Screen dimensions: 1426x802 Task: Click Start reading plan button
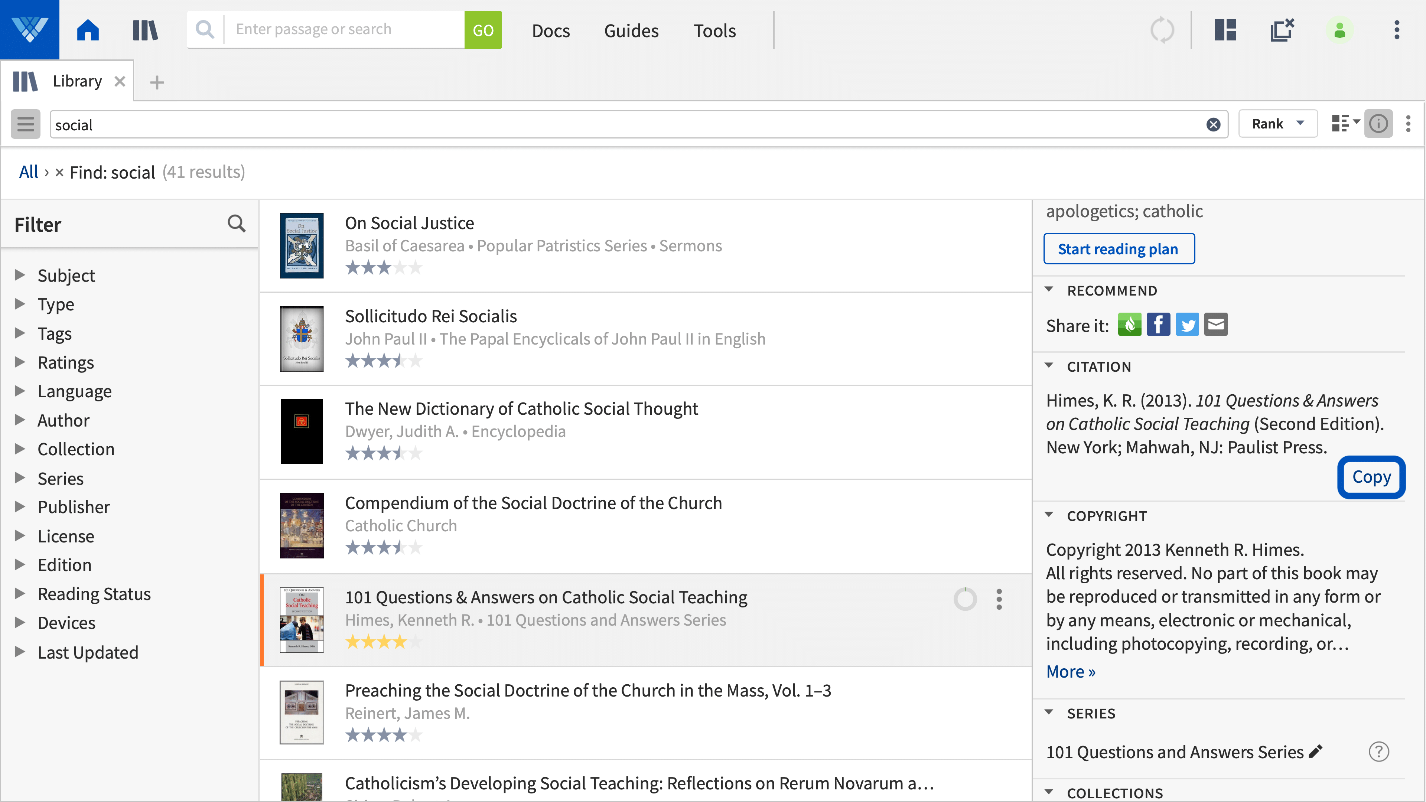click(1119, 248)
